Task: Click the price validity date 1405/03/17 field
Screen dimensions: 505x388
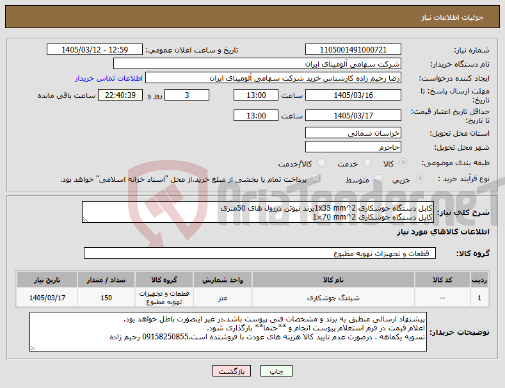Action: [x=353, y=115]
